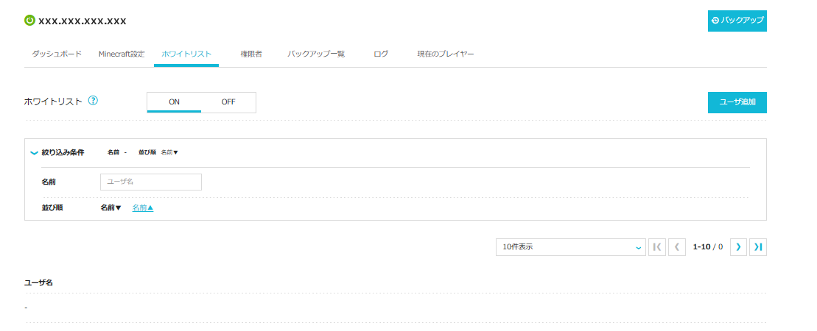Go to the previous page arrow

677,247
